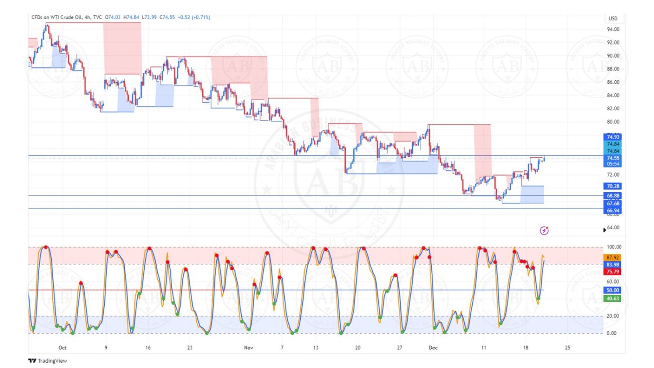The width and height of the screenshot is (654, 368).
Task: Click the Dec label on time axis
Action: pyautogui.click(x=433, y=348)
